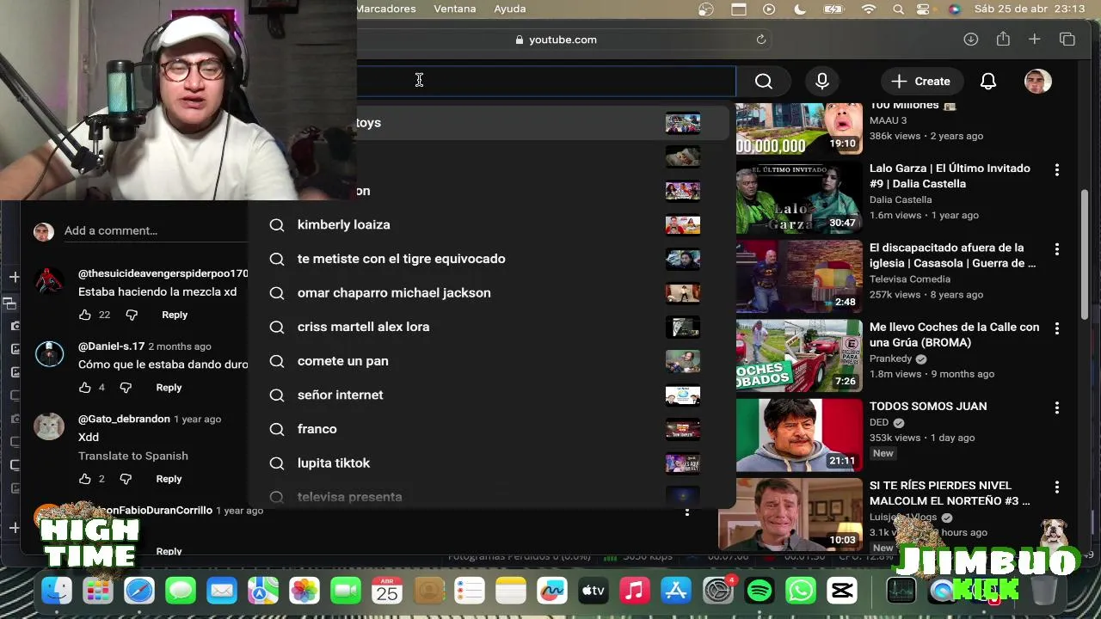This screenshot has height=619, width=1101.
Task: Like the comment by @Daniel-s.17
Action: tap(85, 388)
